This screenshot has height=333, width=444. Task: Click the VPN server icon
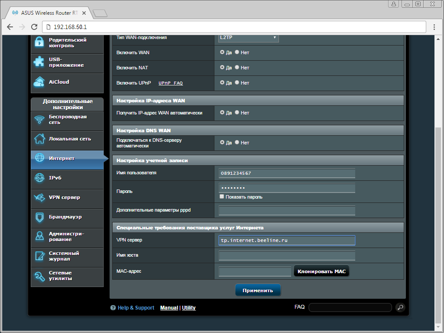tap(39, 197)
